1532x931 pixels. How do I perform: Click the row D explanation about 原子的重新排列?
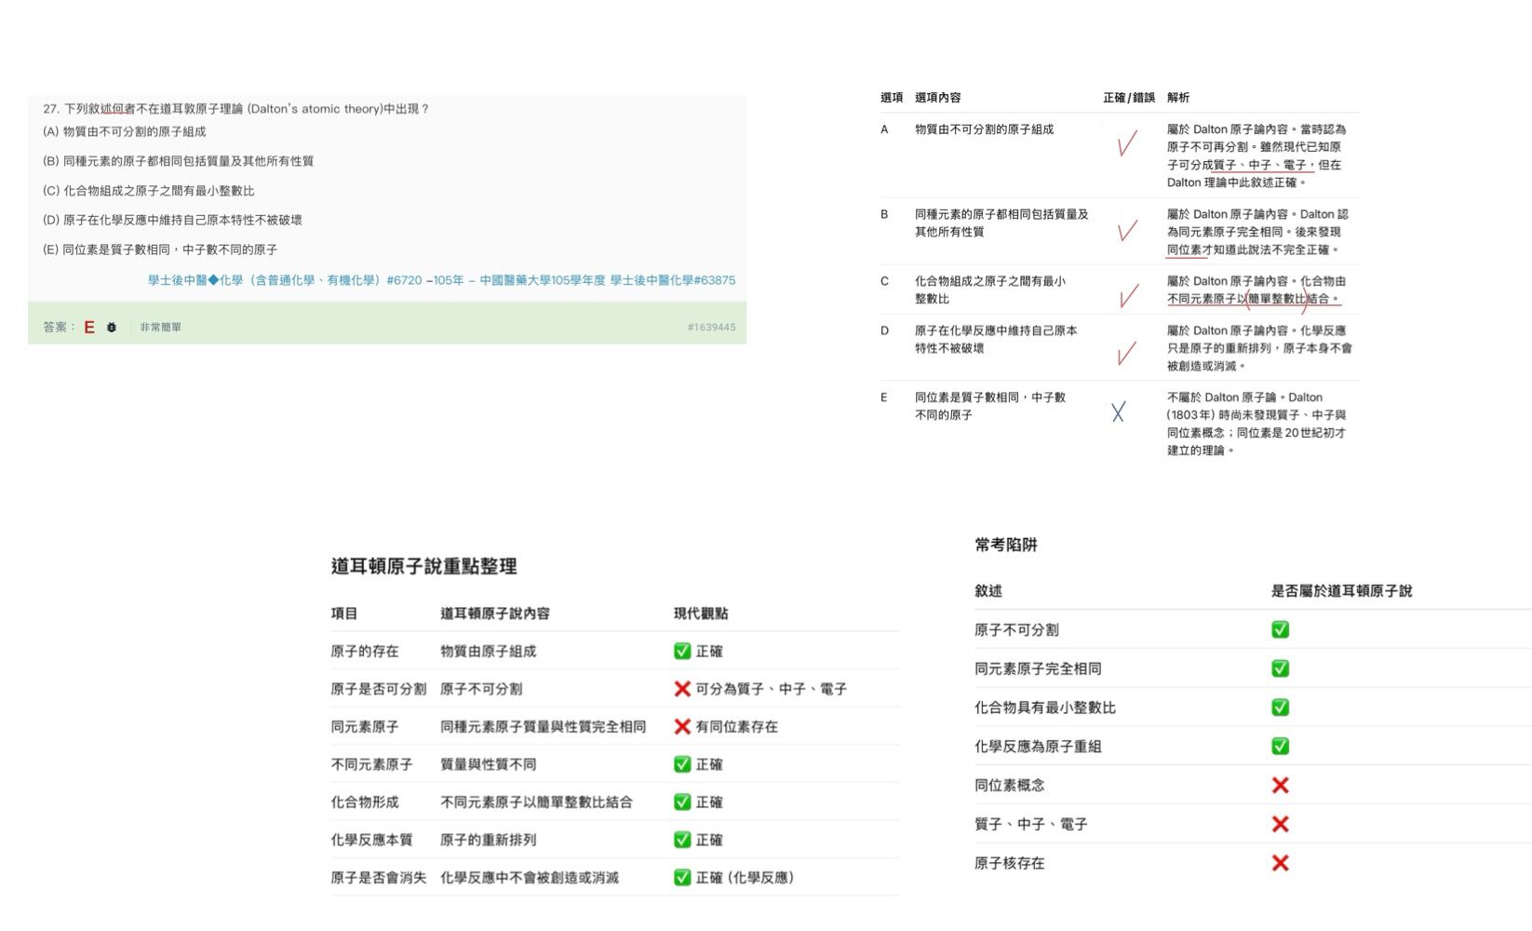[x=1259, y=348]
